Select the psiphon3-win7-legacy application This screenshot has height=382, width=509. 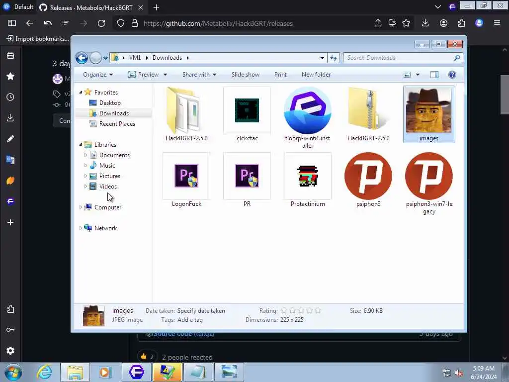pos(429,184)
